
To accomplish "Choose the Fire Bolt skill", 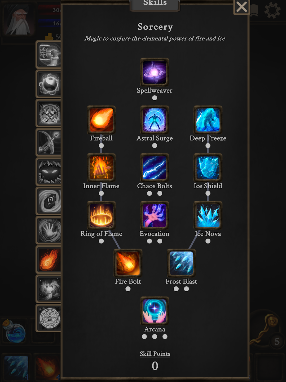I will point(128,263).
